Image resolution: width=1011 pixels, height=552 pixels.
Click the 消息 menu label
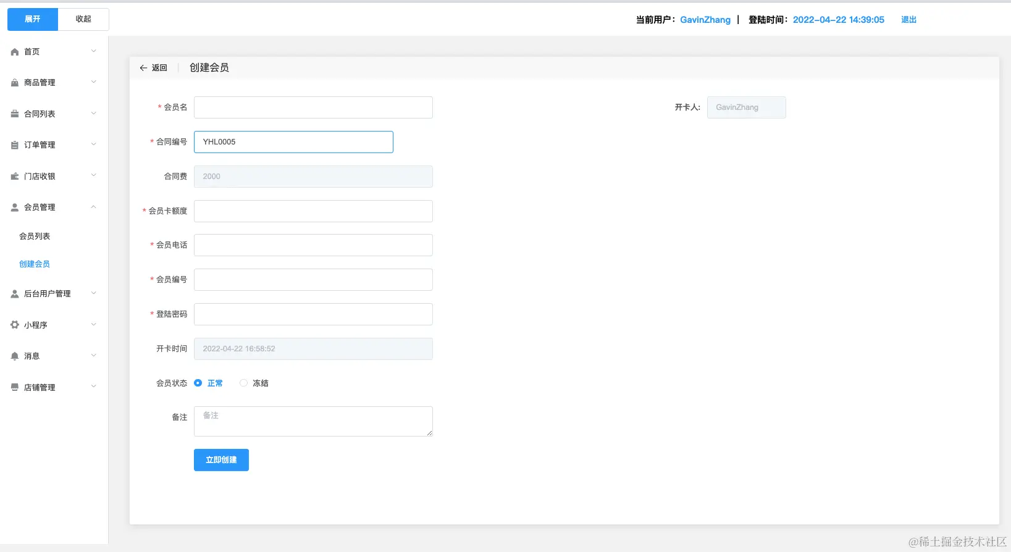pos(31,356)
